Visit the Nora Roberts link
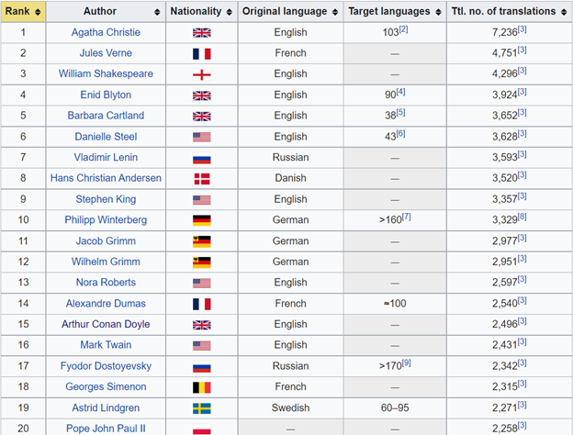Screen dimensions: 573x435 click(x=106, y=283)
